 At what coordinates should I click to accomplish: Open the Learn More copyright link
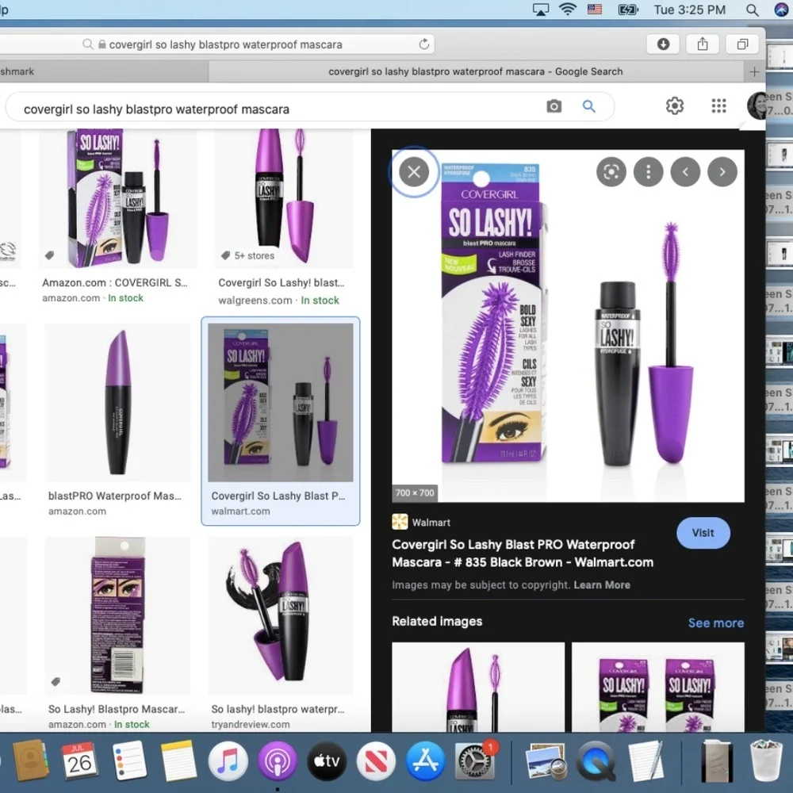click(x=602, y=585)
